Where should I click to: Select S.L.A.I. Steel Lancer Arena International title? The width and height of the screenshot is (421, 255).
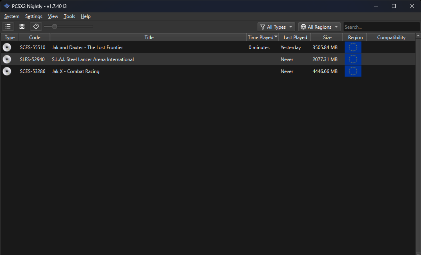point(93,59)
